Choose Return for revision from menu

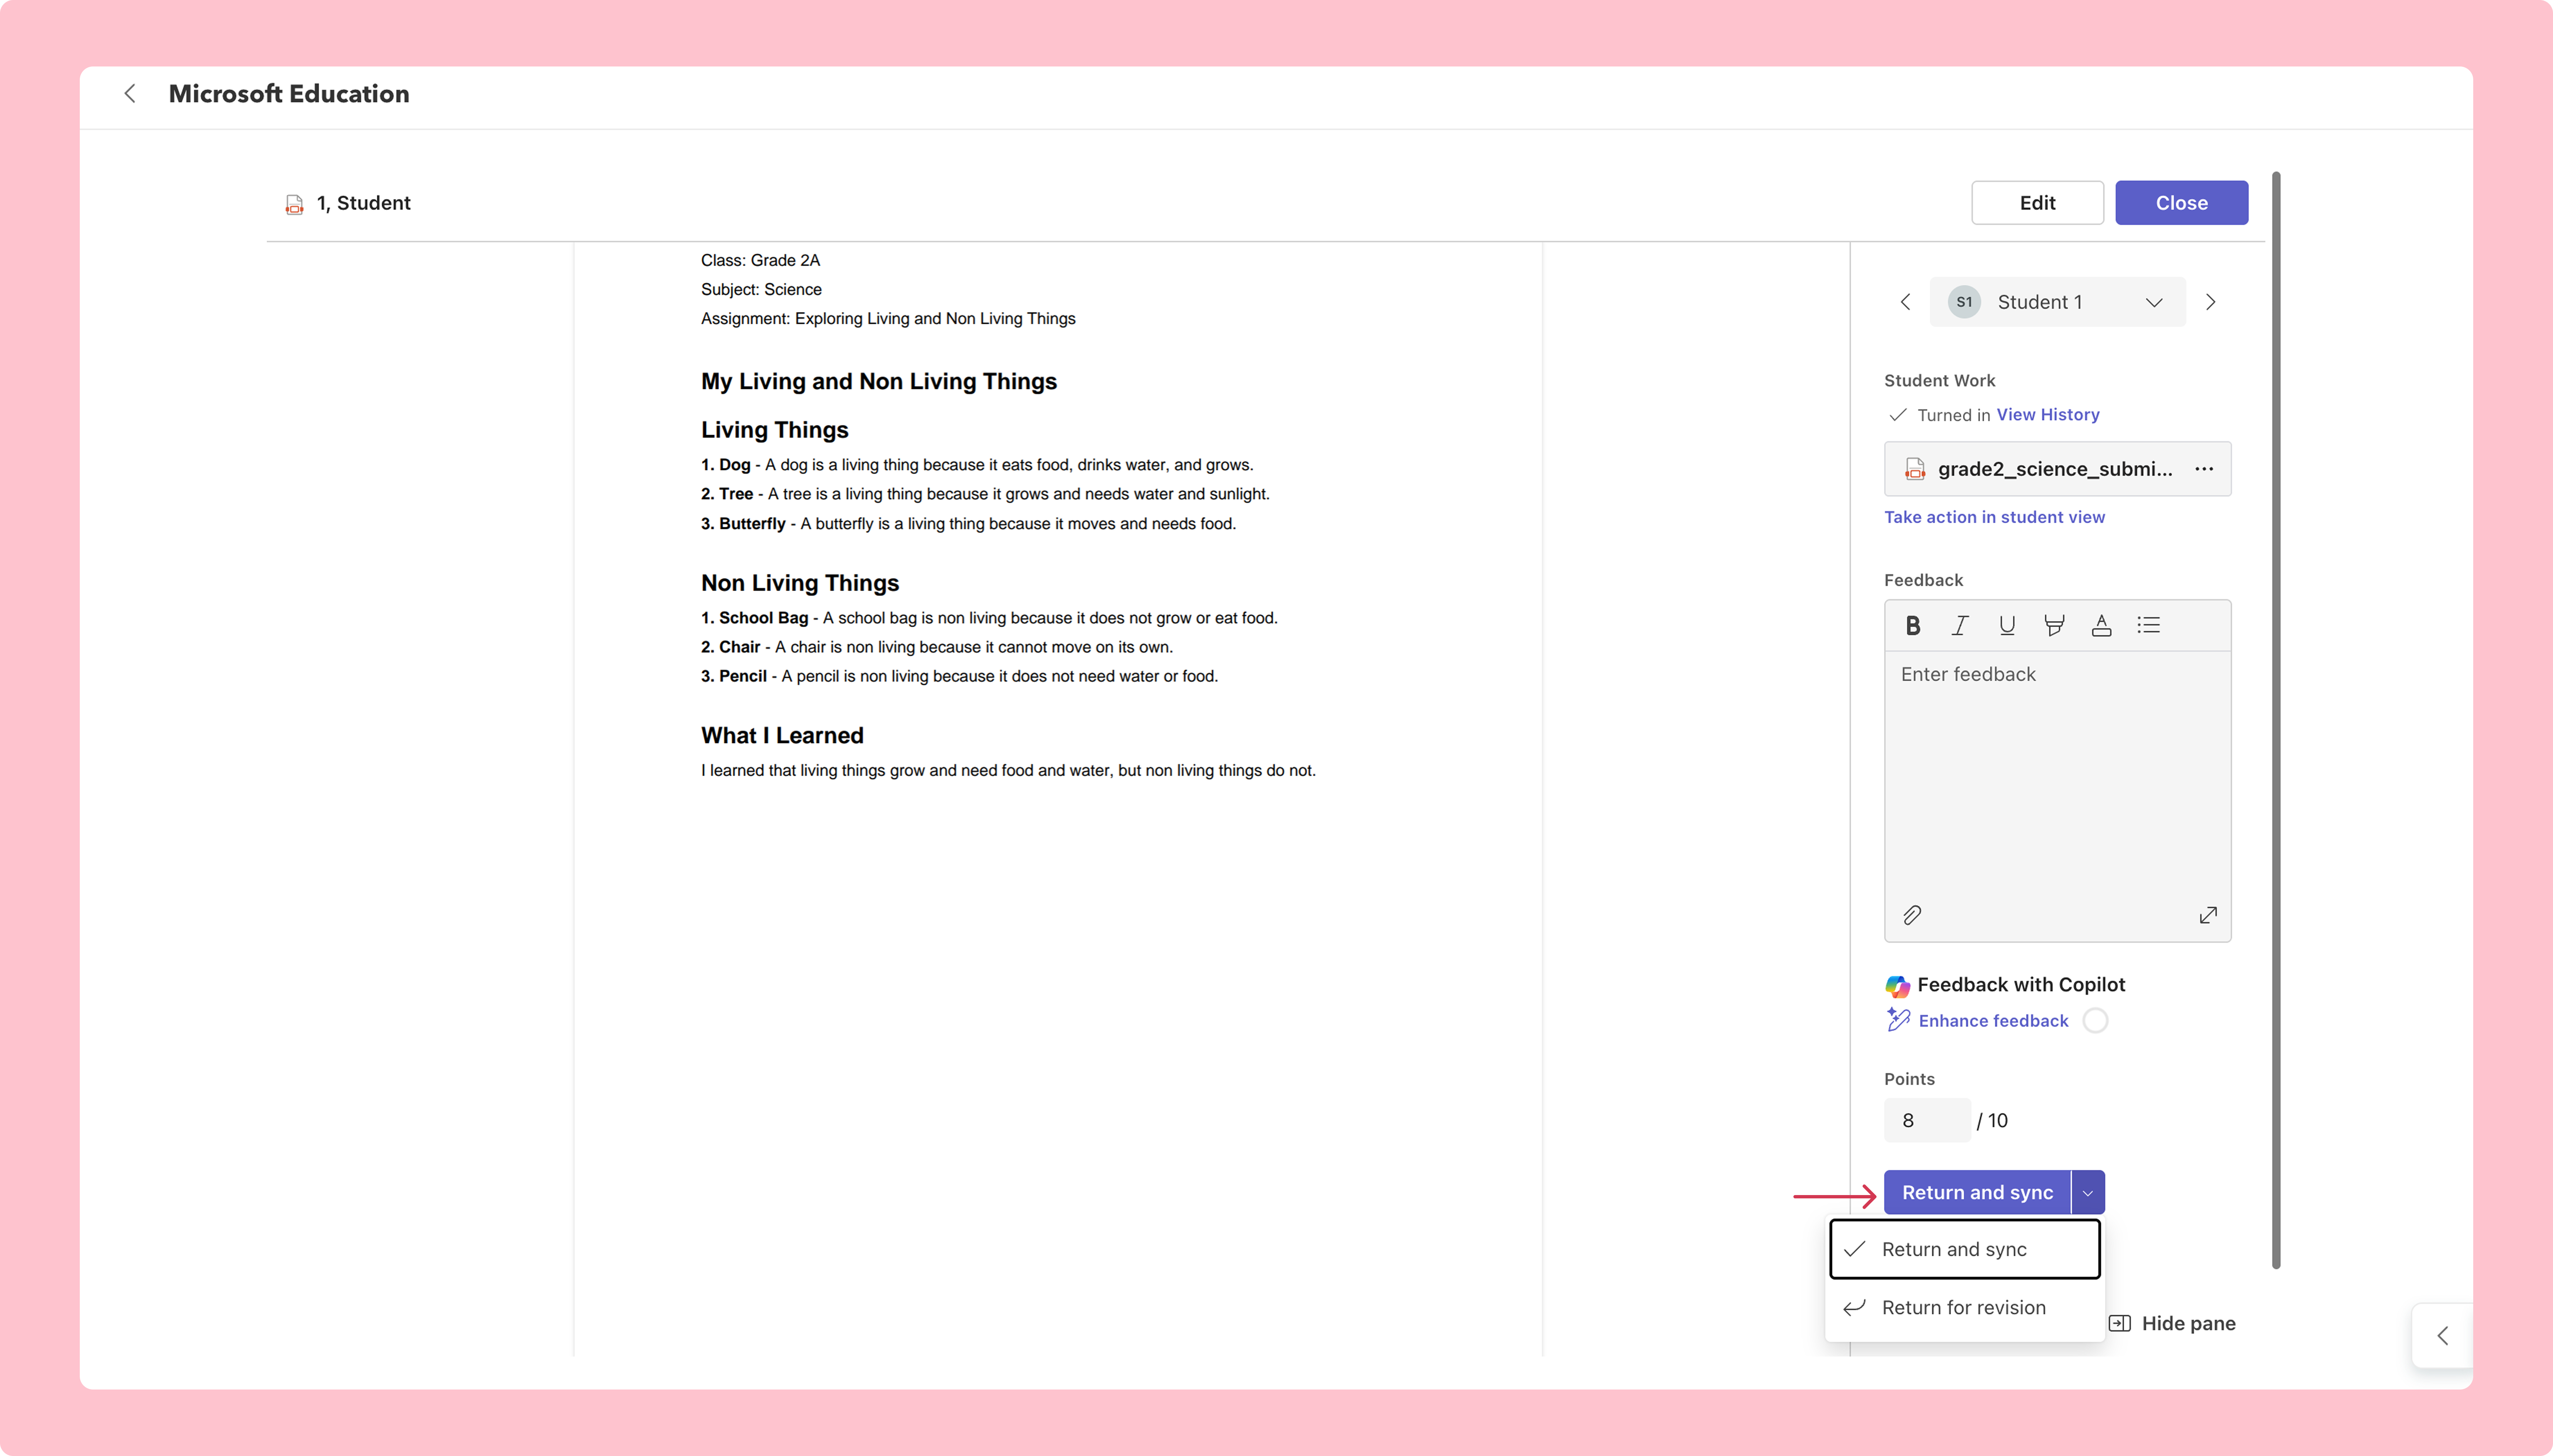click(x=1965, y=1308)
